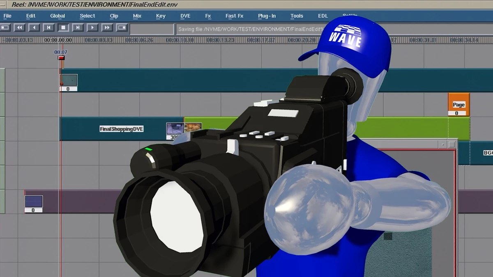Click the rewind double-arrow transport button
The image size is (493, 277).
pos(20,27)
